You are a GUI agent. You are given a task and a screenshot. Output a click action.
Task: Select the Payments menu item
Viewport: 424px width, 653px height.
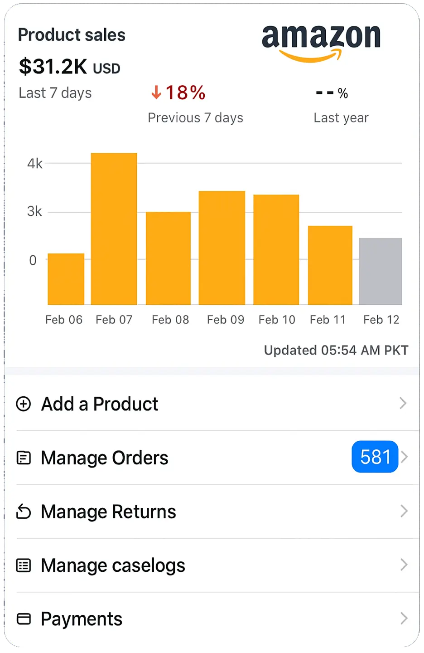point(82,619)
